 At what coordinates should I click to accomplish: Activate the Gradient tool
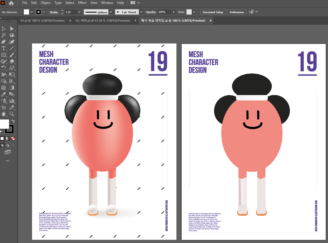click(12, 88)
